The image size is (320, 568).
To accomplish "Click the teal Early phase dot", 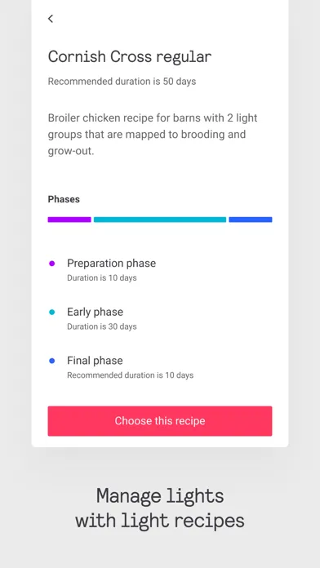I will (x=51, y=313).
